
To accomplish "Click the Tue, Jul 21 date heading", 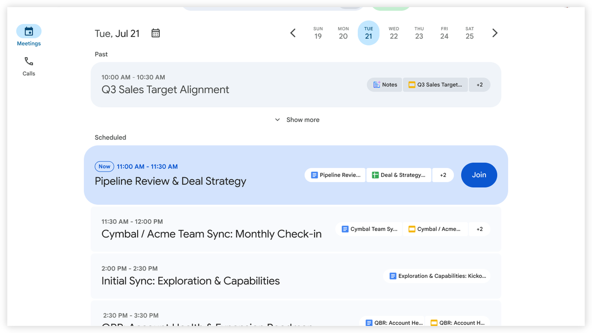I will coord(117,34).
